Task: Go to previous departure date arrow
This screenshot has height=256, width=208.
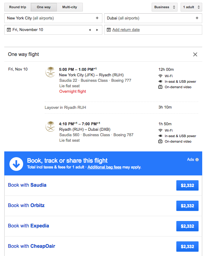Action: [x=90, y=30]
